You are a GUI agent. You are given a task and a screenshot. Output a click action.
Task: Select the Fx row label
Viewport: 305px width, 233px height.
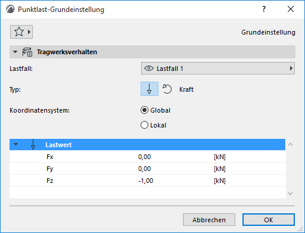pos(50,157)
